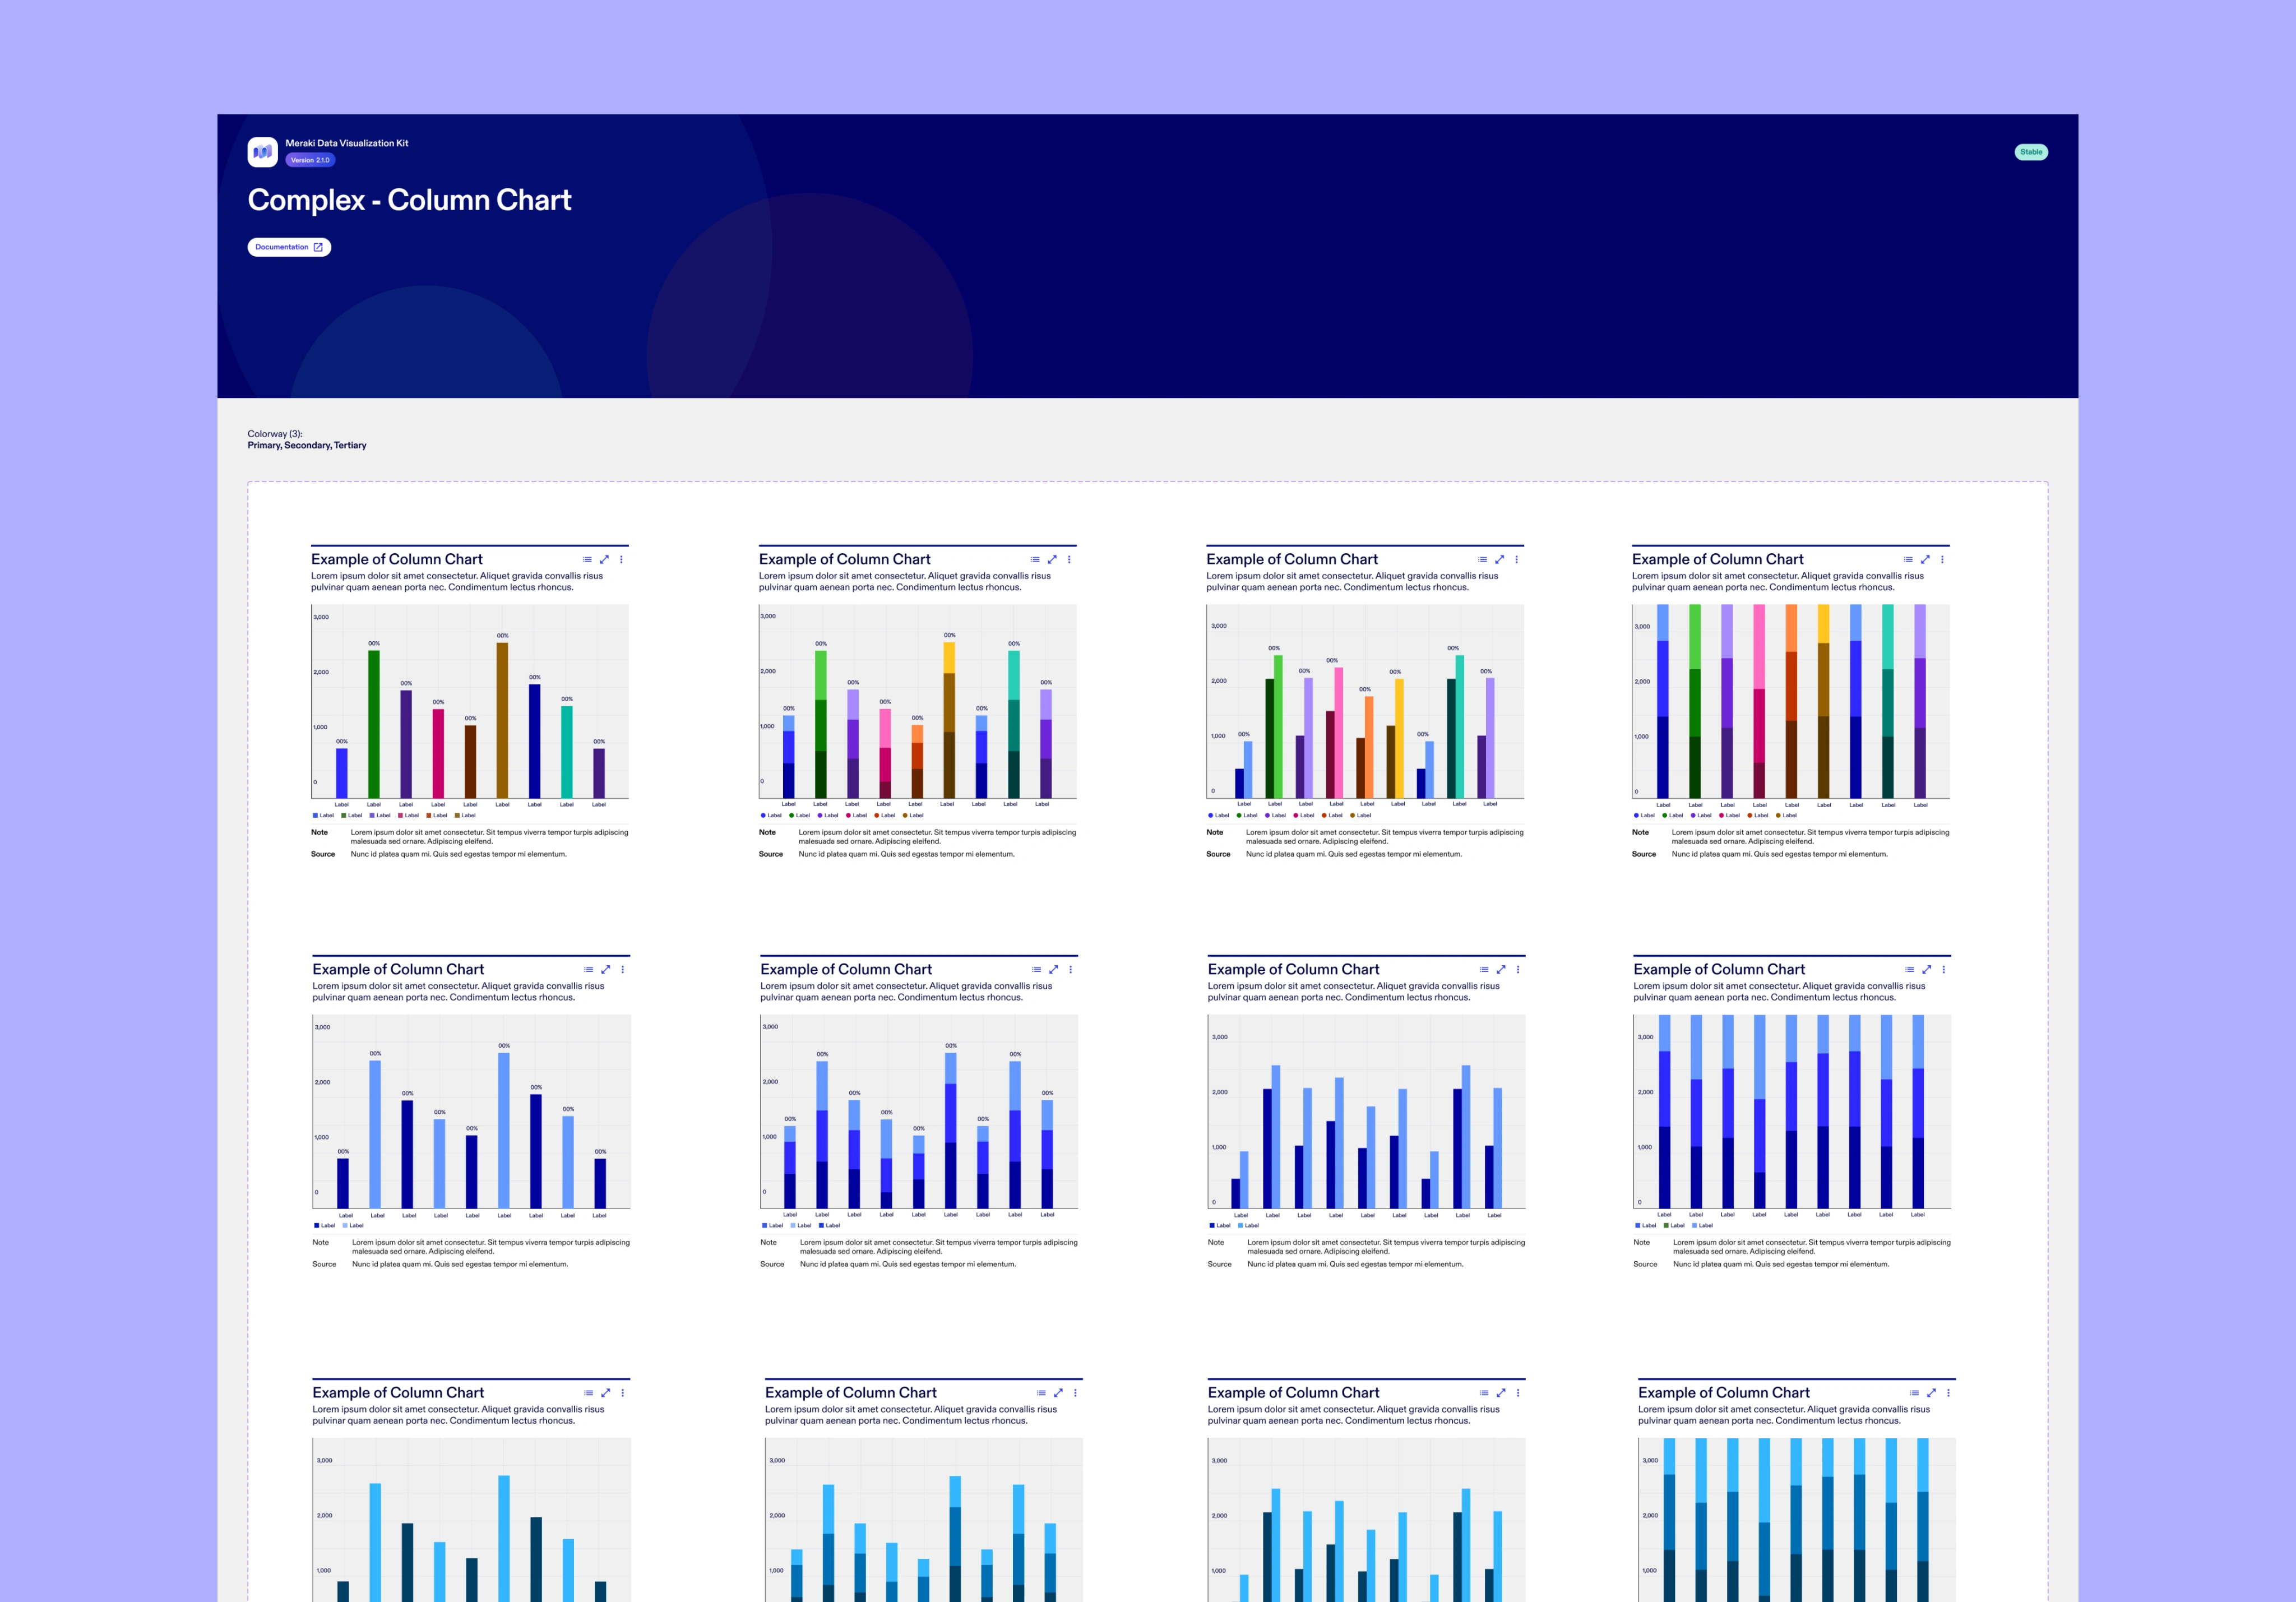This screenshot has height=1602, width=2296.
Task: Open the kebab menu on the multicolor grouped column chart
Action: point(1517,560)
